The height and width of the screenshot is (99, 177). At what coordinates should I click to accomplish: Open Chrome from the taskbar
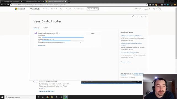point(47,97)
